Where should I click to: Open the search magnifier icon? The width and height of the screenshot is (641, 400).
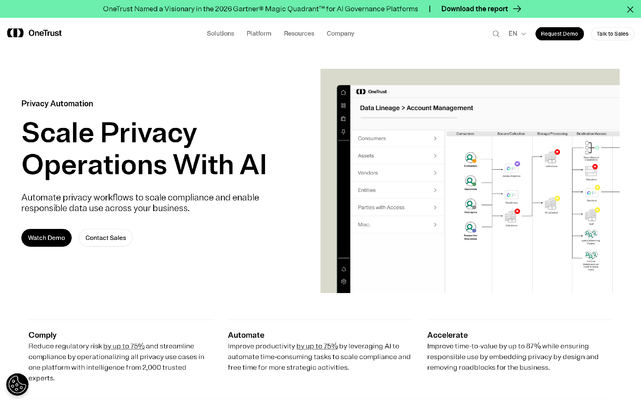pyautogui.click(x=496, y=34)
